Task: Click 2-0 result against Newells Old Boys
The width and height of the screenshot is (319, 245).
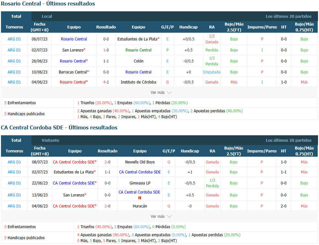Action: [x=107, y=162]
